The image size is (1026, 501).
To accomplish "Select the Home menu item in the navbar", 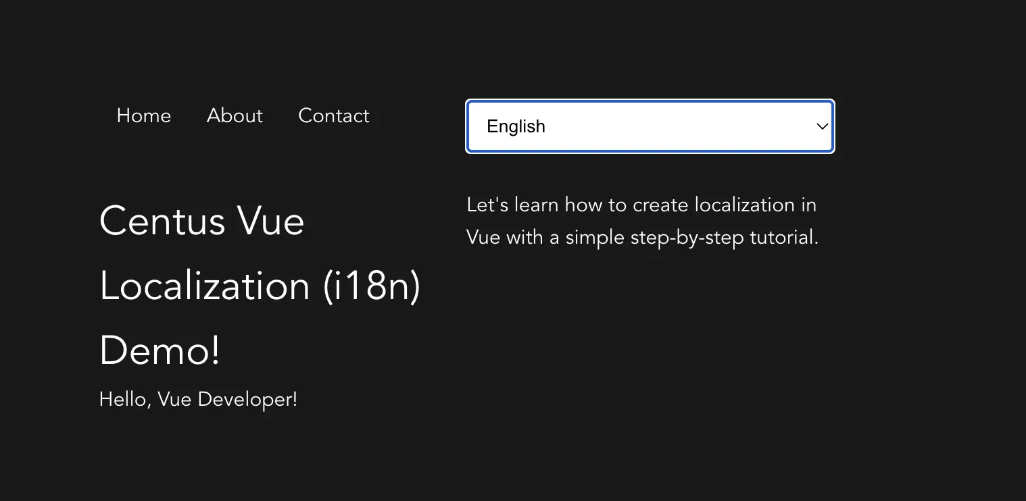I will 143,115.
